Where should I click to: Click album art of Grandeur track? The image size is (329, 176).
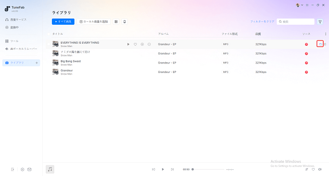[56, 72]
